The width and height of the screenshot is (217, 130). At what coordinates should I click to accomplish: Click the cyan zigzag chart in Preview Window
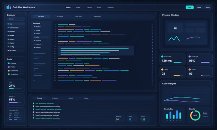click(x=174, y=39)
